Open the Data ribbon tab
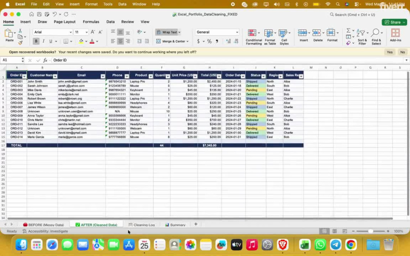Image resolution: width=410 pixels, height=256 pixels. (110, 22)
